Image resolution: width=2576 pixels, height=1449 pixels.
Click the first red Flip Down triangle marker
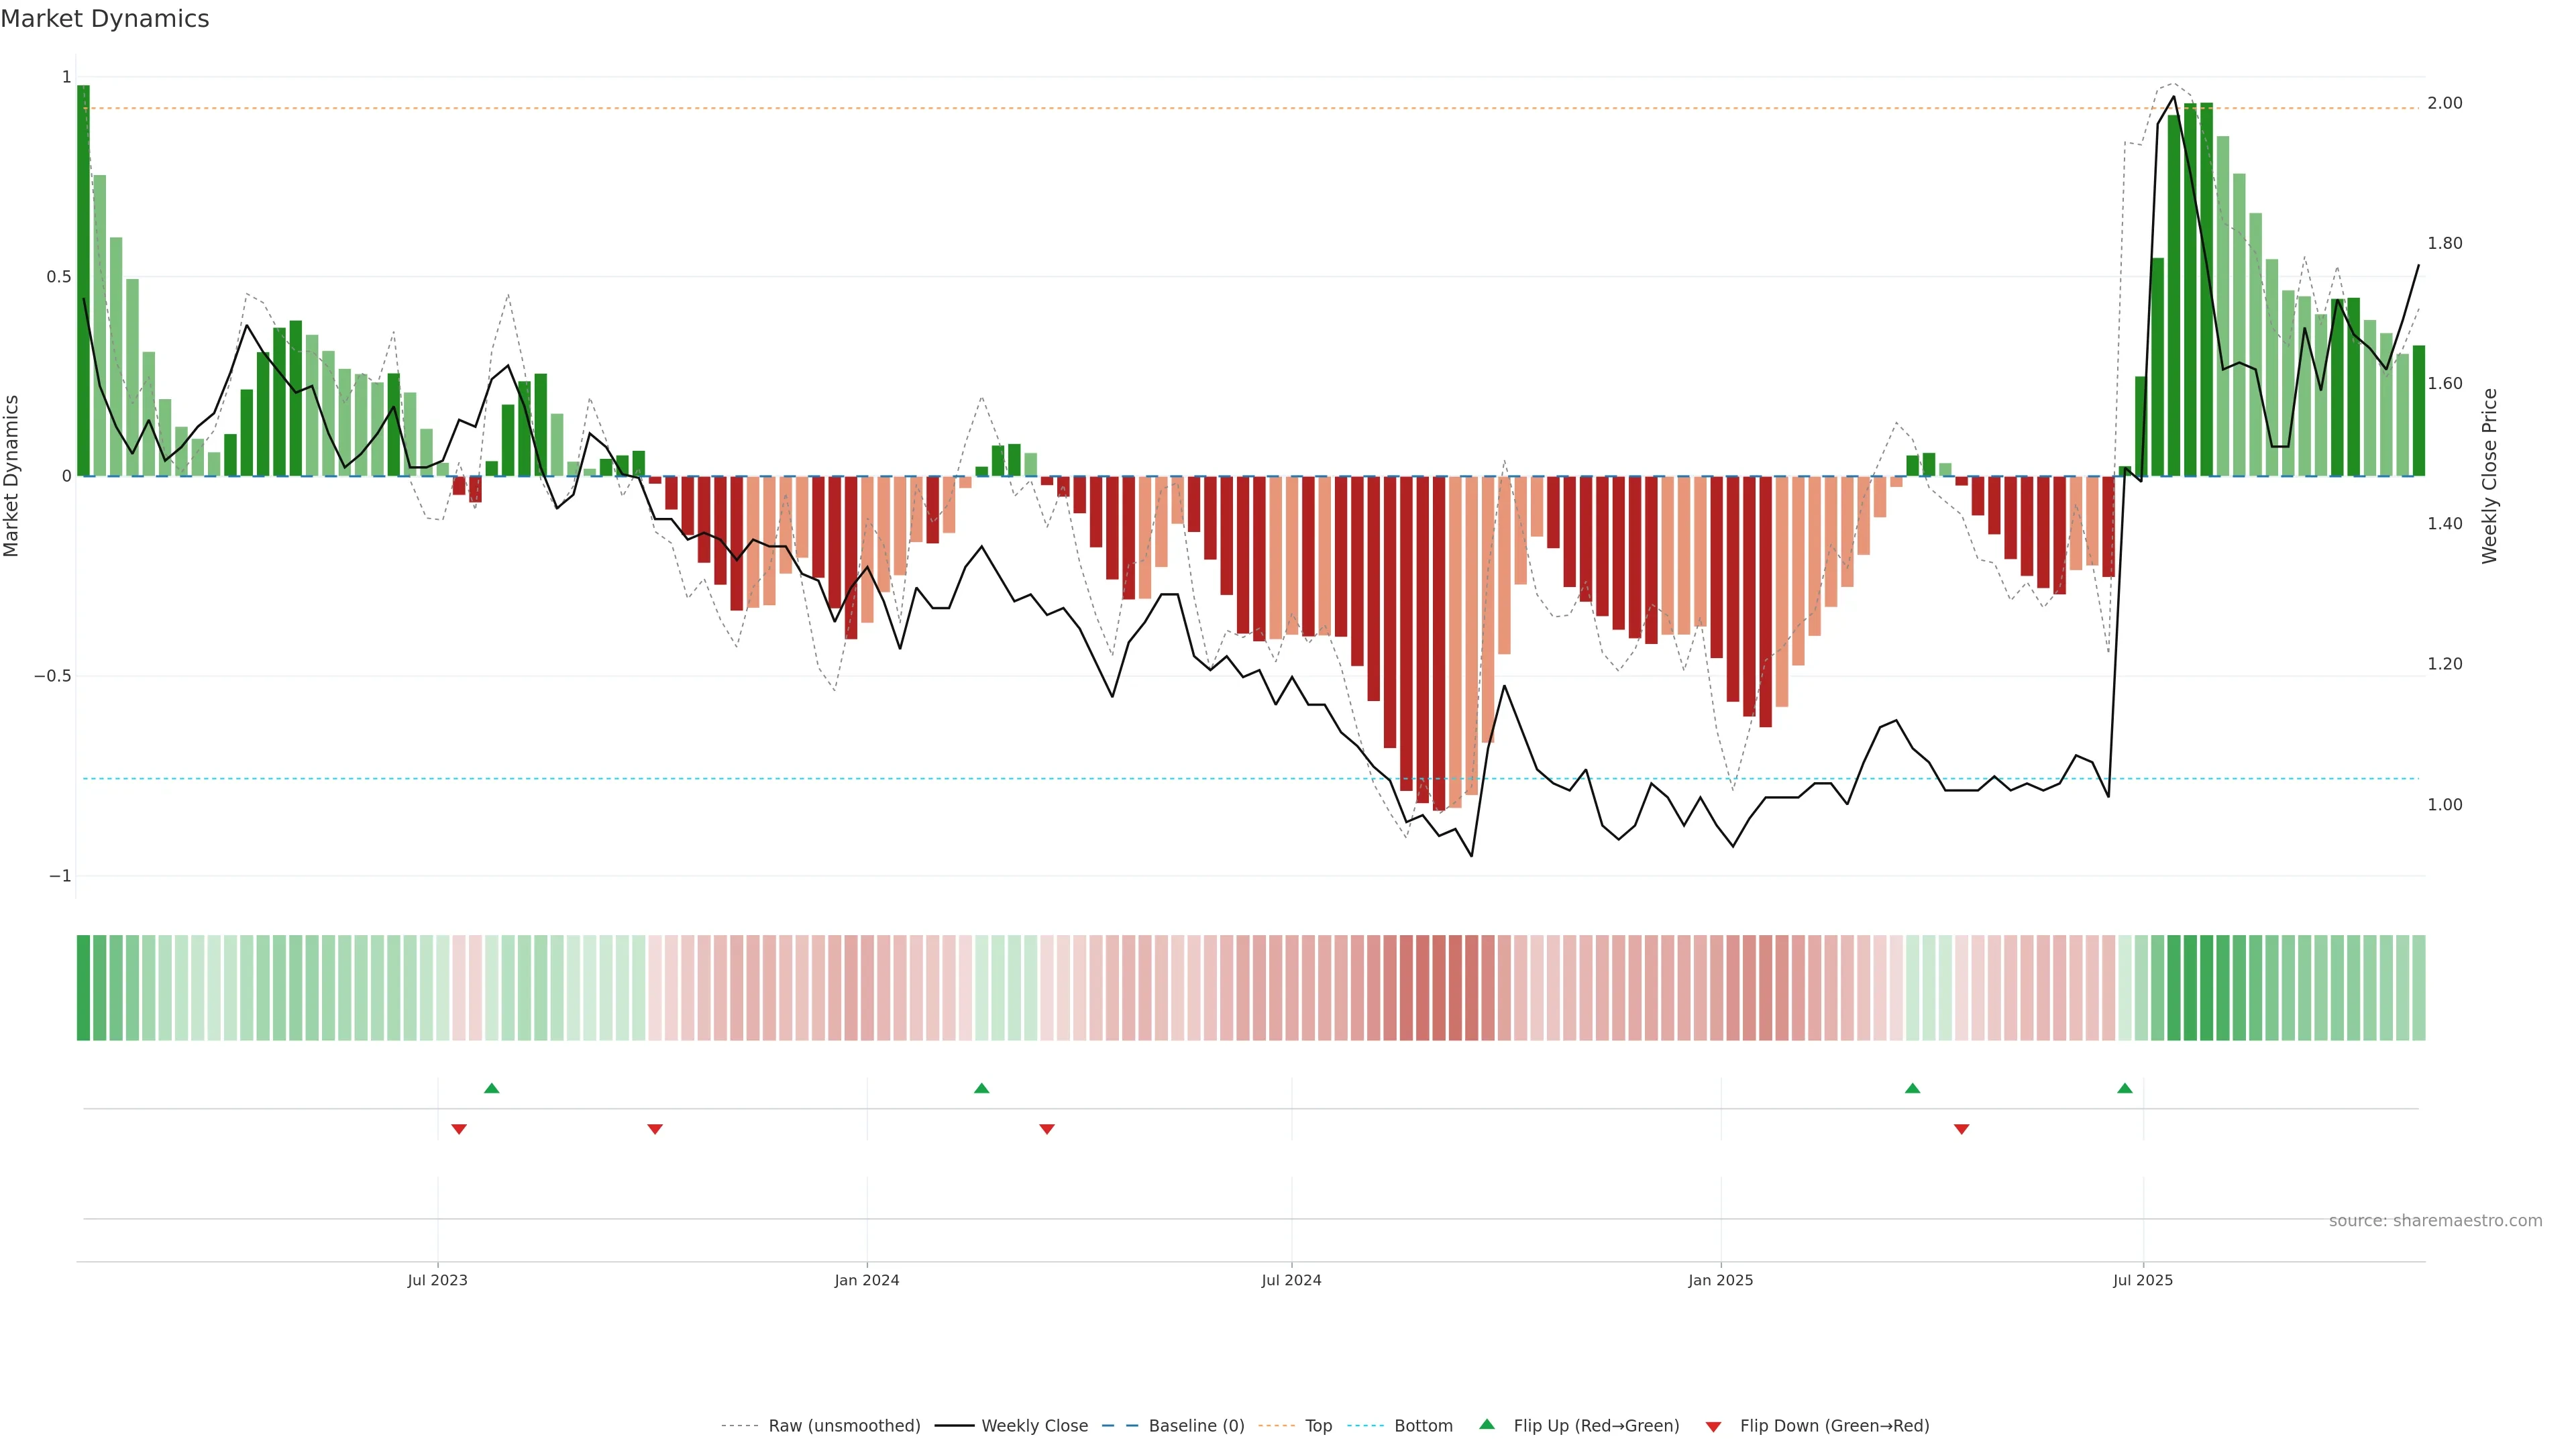[459, 1129]
